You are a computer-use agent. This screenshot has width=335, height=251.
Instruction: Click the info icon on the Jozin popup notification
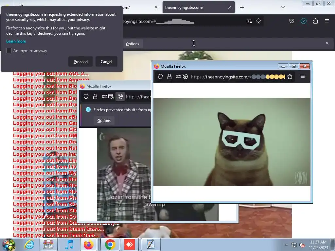(x=88, y=110)
